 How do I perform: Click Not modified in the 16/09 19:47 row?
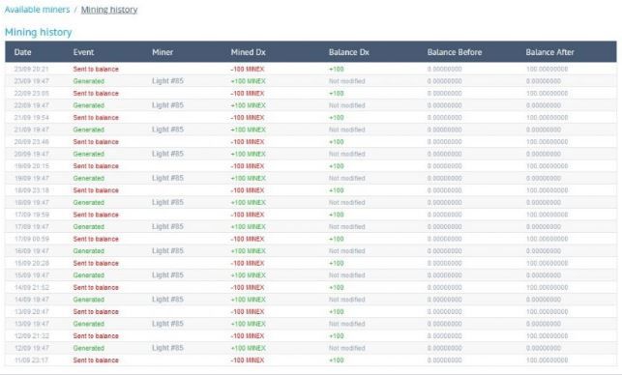[x=346, y=251]
